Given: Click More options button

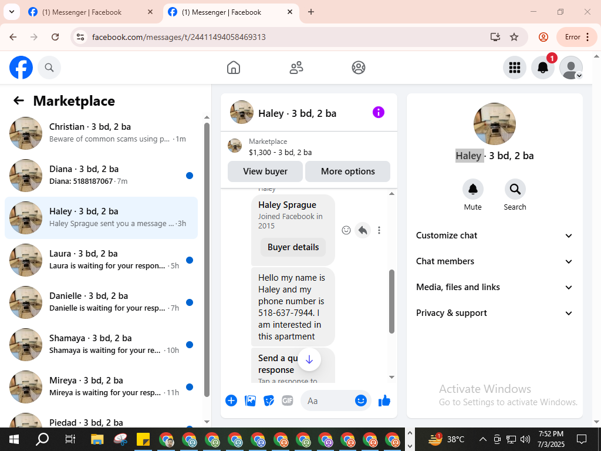Looking at the screenshot, I should tap(347, 171).
